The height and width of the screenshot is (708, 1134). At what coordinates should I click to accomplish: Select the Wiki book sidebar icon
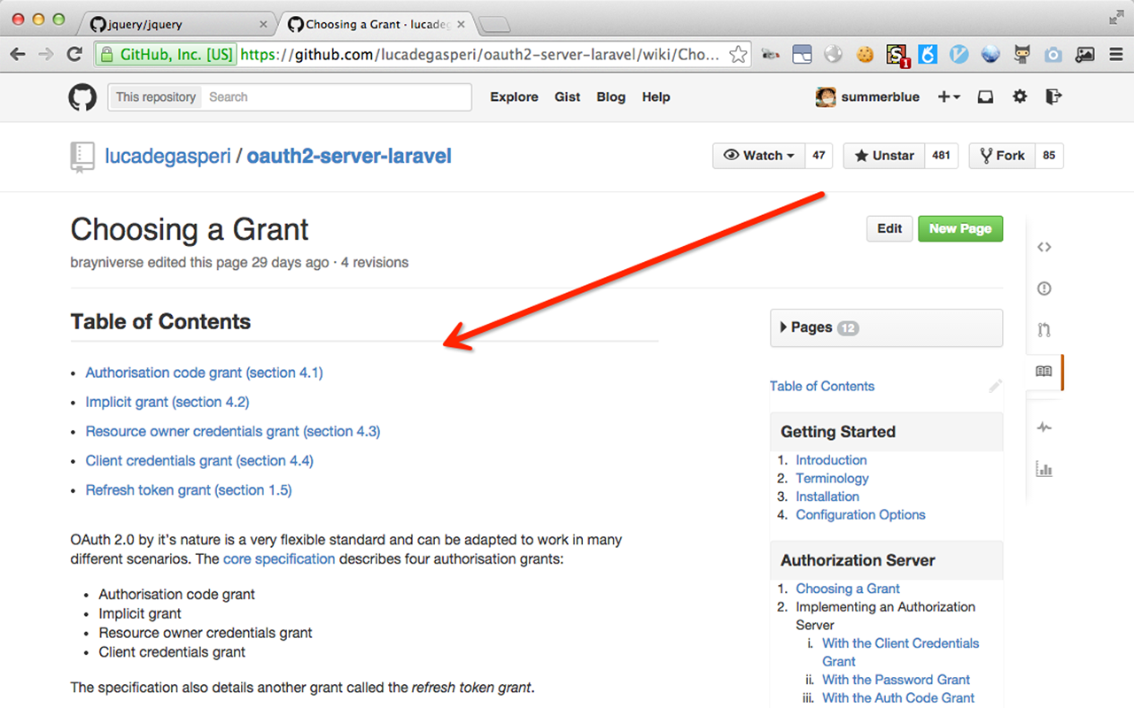click(1044, 372)
